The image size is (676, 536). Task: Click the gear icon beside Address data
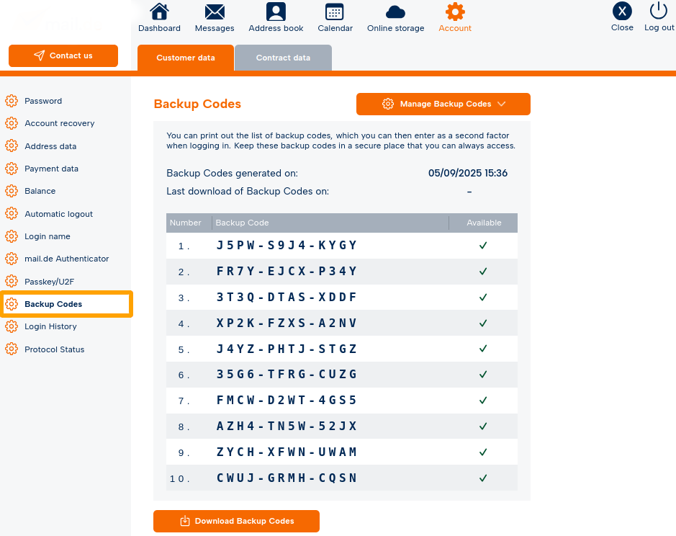coord(12,146)
